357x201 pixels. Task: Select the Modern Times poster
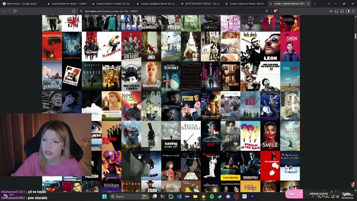pos(131,76)
